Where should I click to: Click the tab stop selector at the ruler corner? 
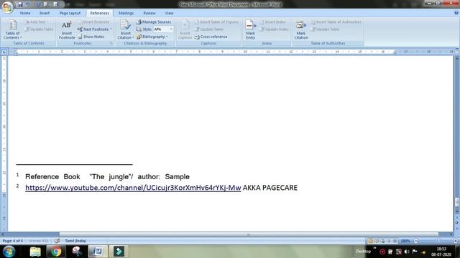[4, 52]
